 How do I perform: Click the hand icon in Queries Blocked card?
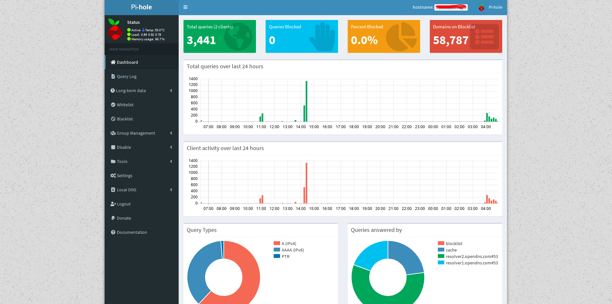(322, 37)
